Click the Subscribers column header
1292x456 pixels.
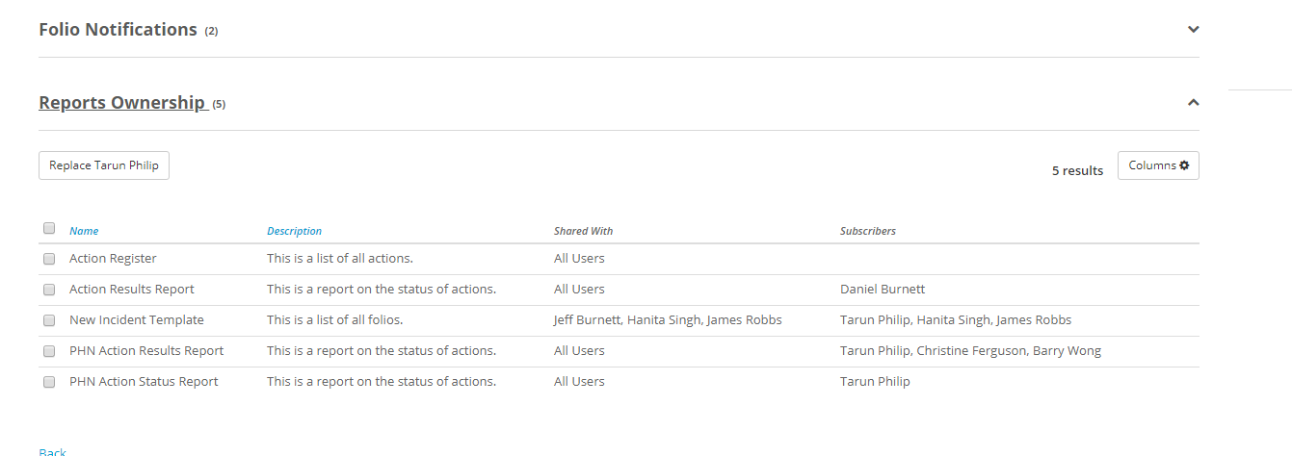coord(867,231)
